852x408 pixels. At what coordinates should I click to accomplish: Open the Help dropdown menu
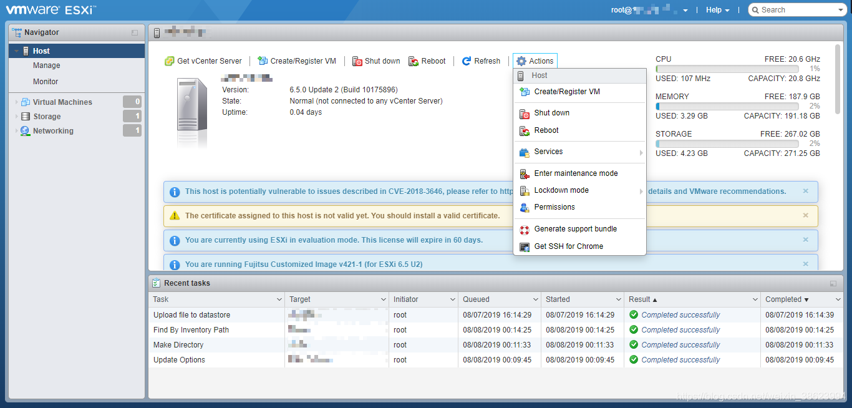pyautogui.click(x=717, y=10)
